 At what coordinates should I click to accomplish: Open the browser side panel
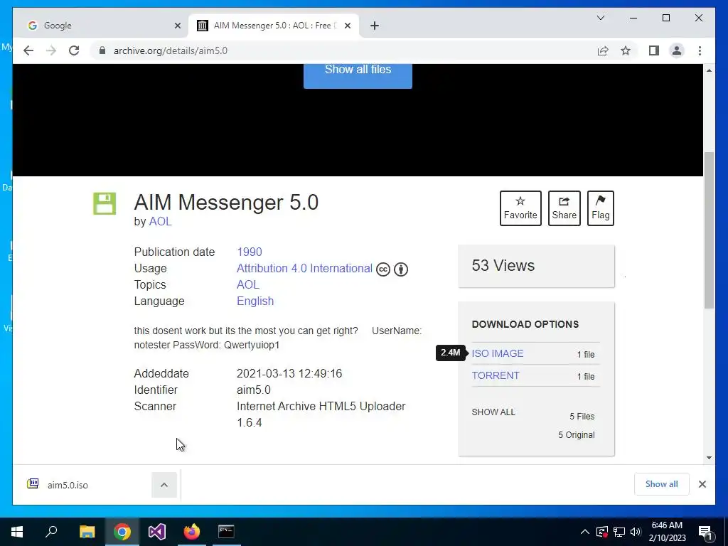coord(654,50)
